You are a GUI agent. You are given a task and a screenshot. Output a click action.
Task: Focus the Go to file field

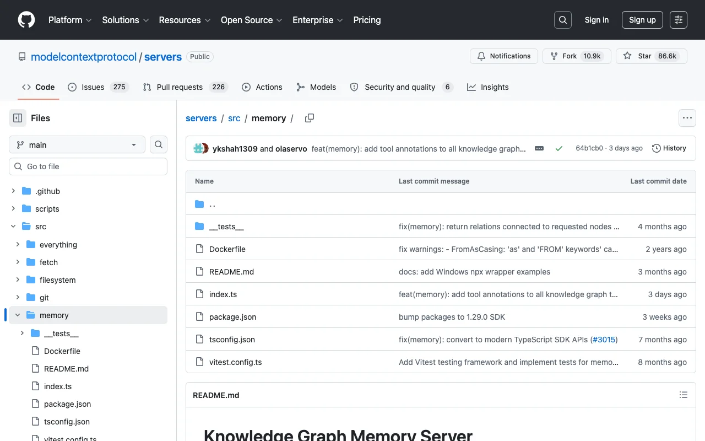click(88, 166)
